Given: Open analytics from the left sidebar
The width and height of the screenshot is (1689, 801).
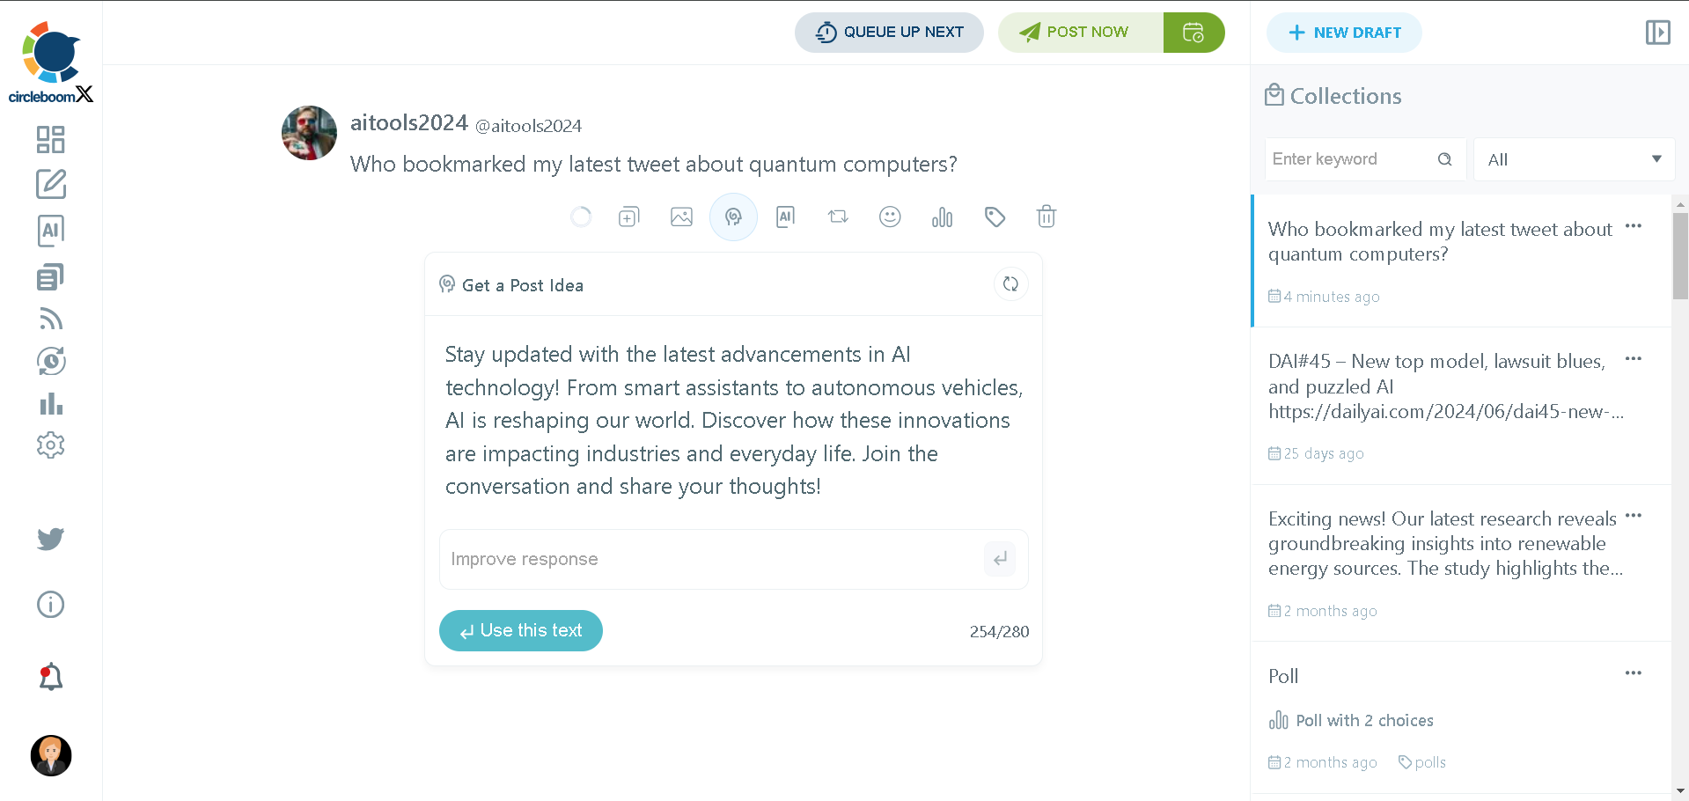Looking at the screenshot, I should pos(50,404).
